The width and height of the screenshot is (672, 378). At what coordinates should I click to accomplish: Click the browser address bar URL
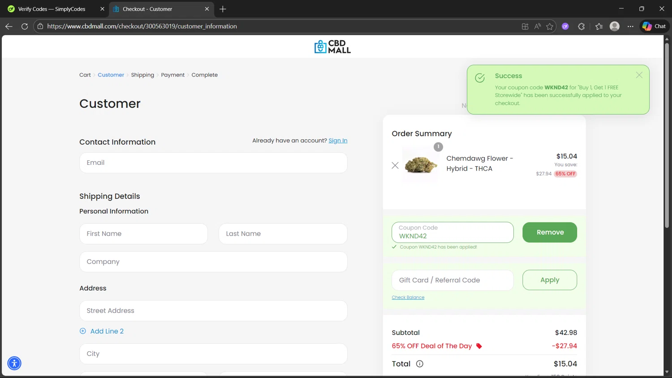point(142,26)
